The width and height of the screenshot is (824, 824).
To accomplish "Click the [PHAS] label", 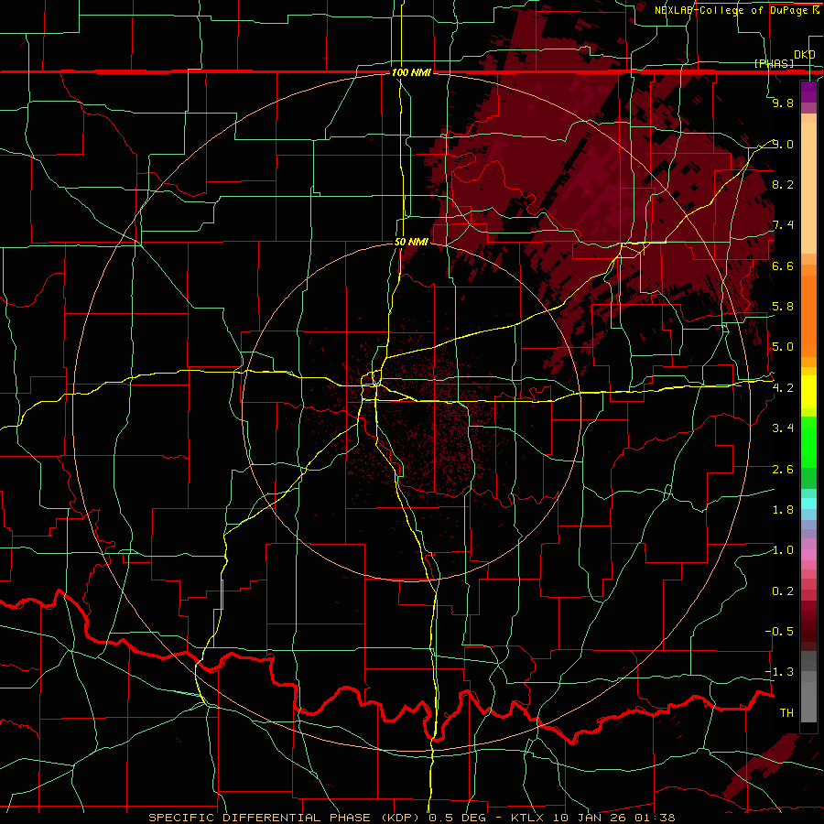I will [x=774, y=63].
